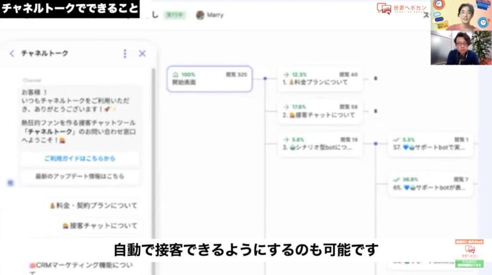
Task: Click the 無料相談はこちら banner
Action: tap(469, 263)
